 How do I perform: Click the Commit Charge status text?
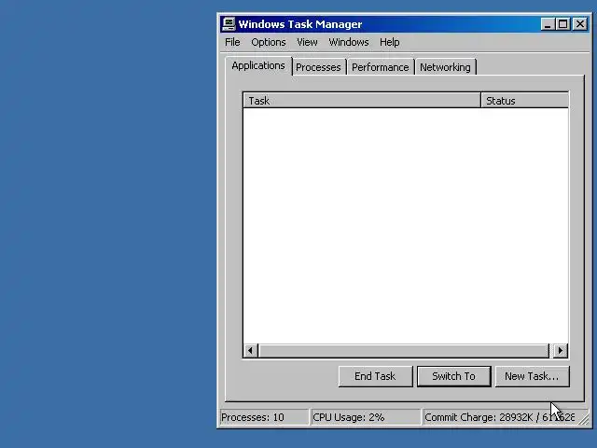point(500,417)
